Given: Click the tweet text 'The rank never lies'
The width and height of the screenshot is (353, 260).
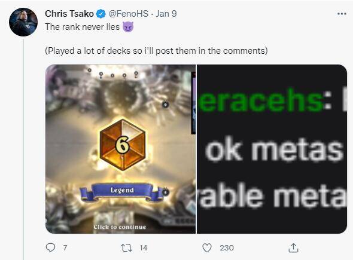Looking at the screenshot, I should pyautogui.click(x=82, y=27).
